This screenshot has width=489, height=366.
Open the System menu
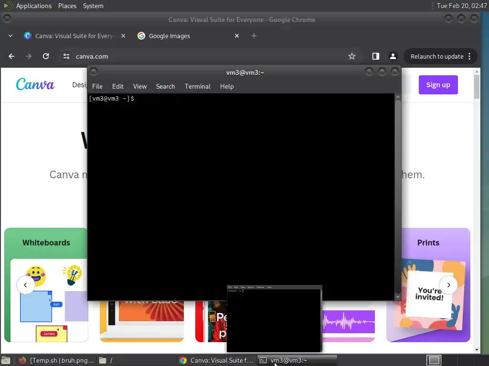pyautogui.click(x=93, y=6)
